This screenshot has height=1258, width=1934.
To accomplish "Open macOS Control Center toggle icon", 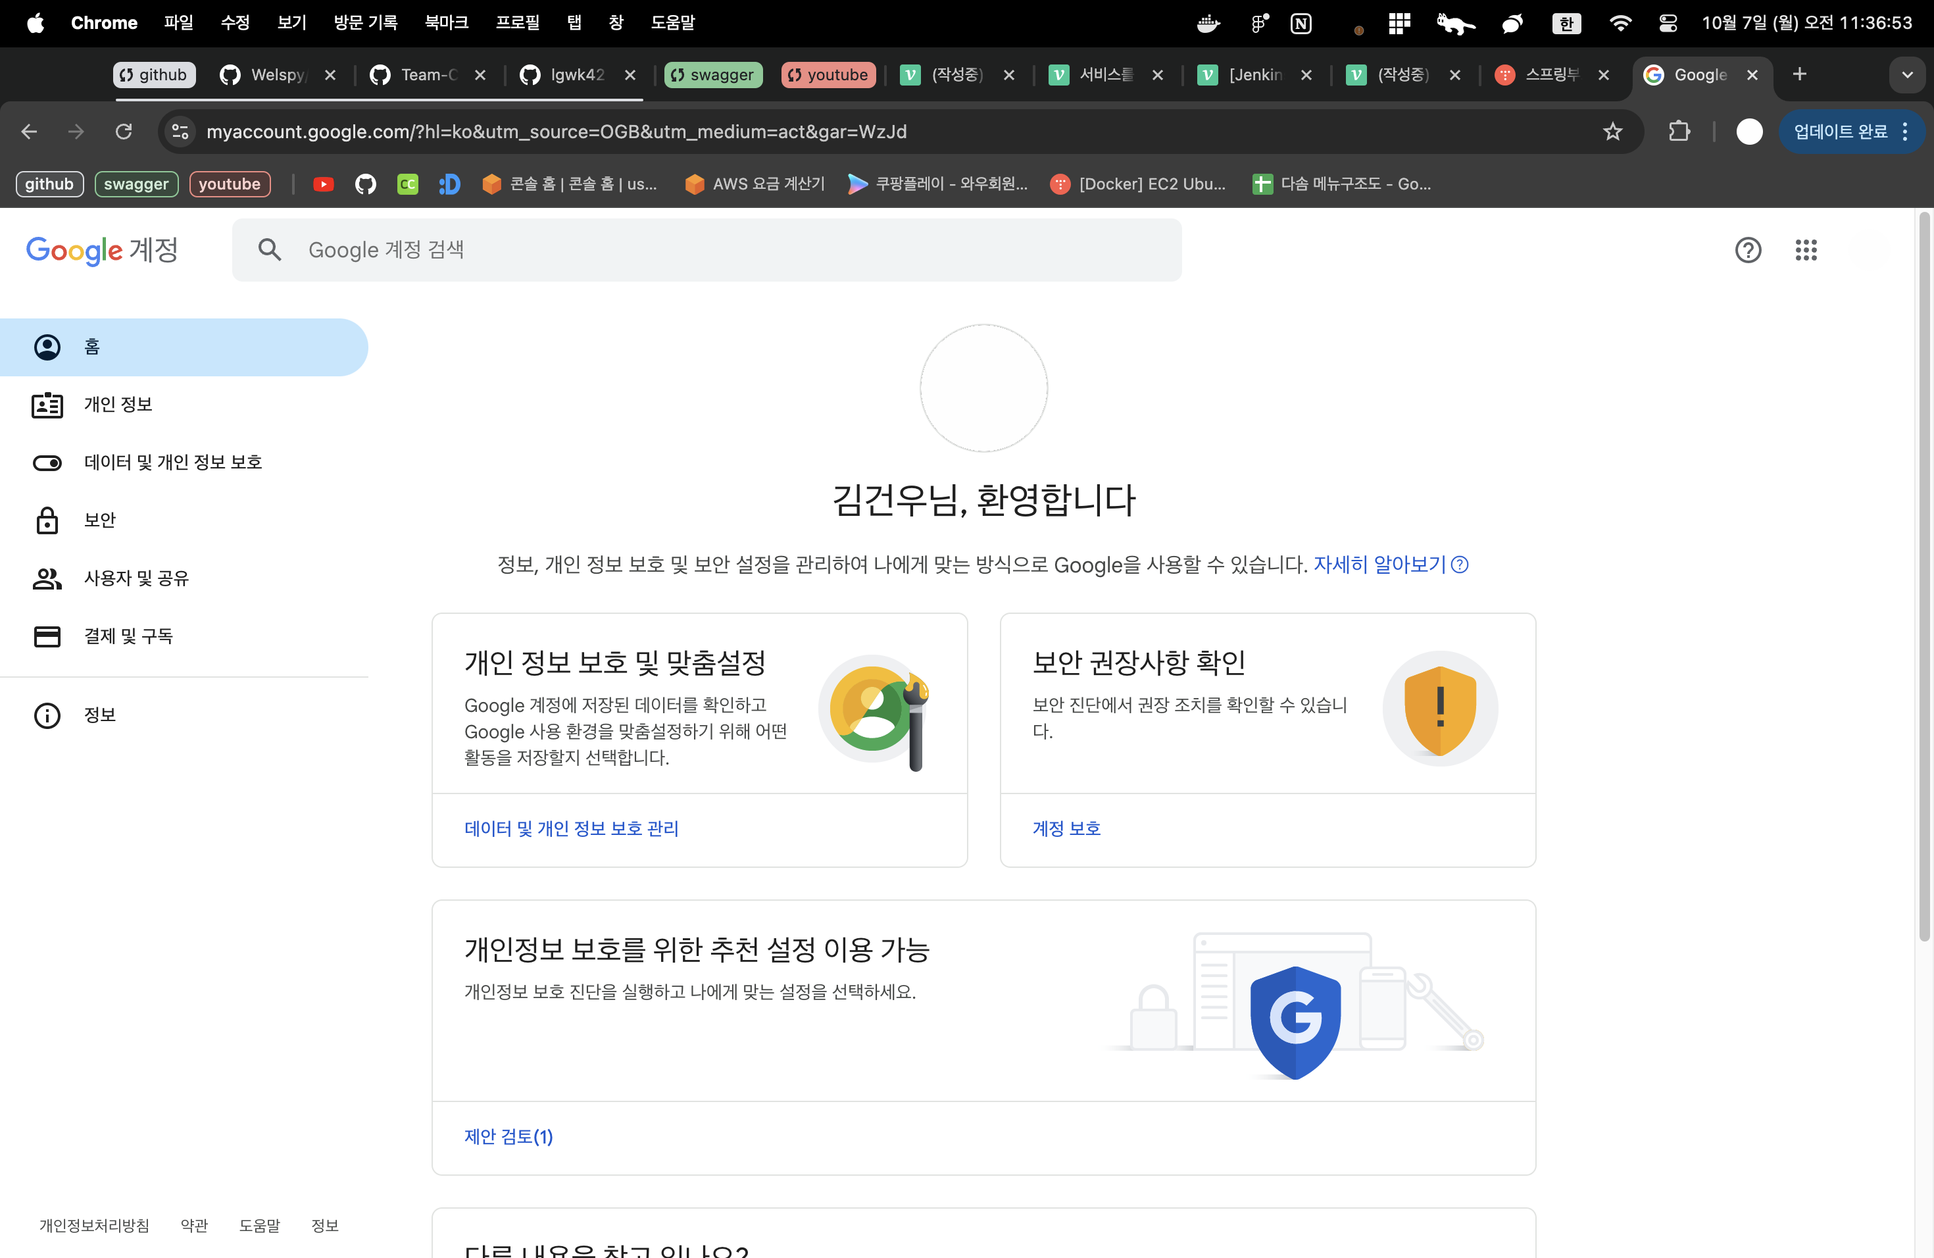I will [1668, 23].
